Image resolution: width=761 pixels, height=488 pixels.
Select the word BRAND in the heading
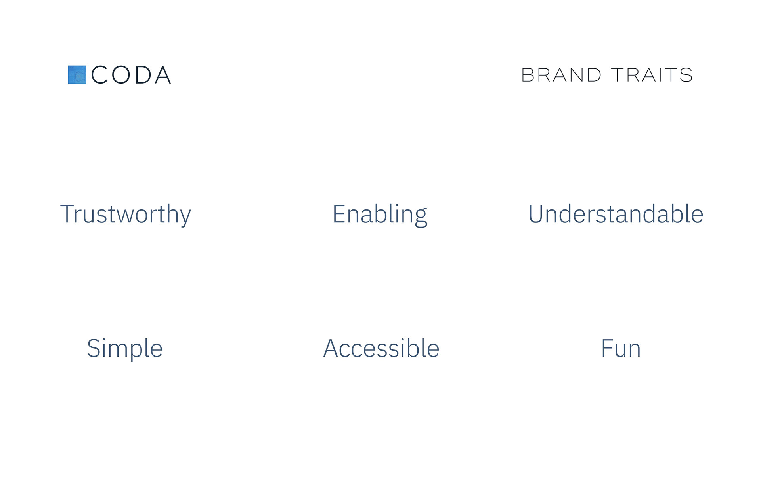[x=561, y=75]
